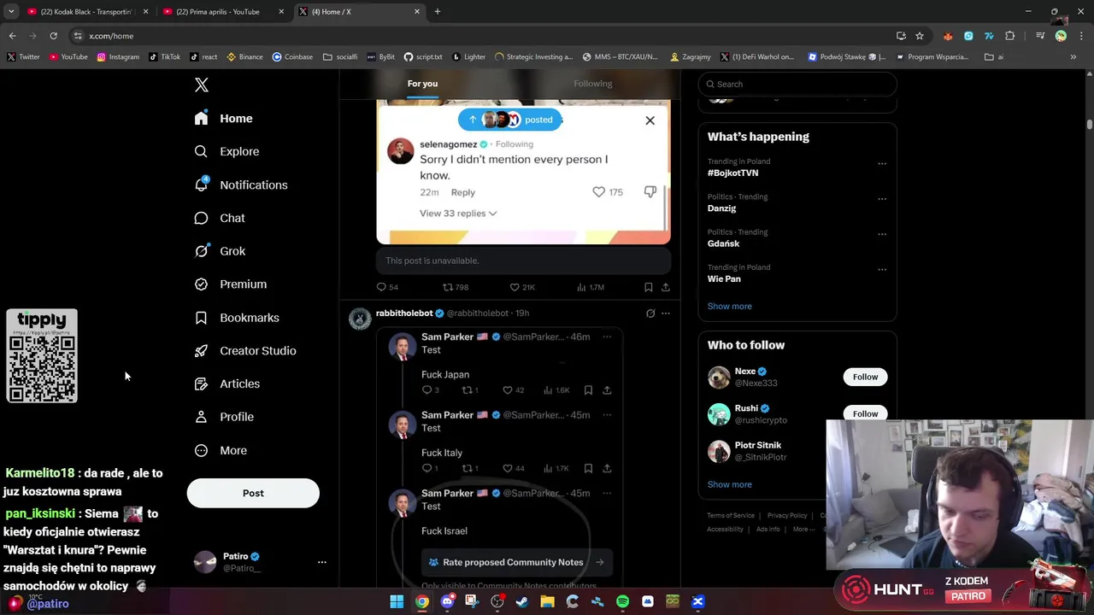
Task: Open a new browser tab
Action: click(437, 12)
